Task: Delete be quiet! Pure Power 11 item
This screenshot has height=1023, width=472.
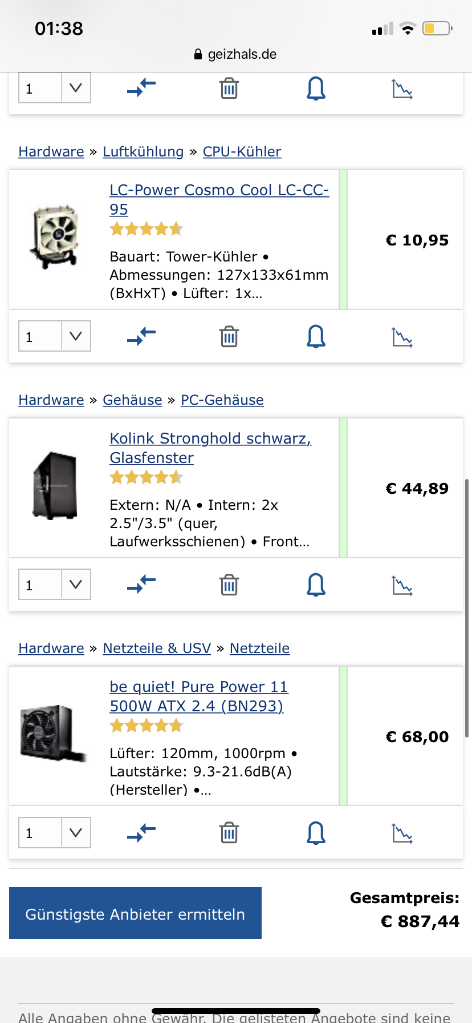Action: pos(229,833)
